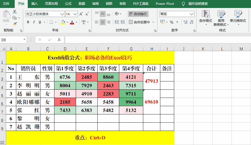Switch to Page Layout (页面布局) tab
Image resolution: width=251 pixels, height=145 pixels.
pyautogui.click(x=51, y=4)
